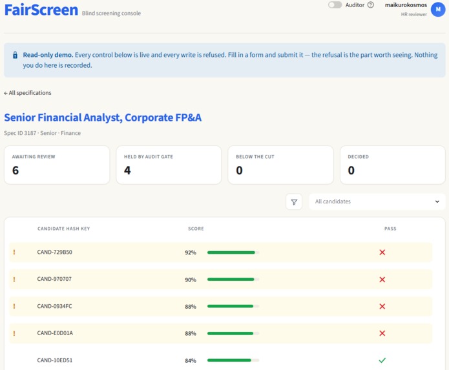
Task: Click the red X fail mark for CAND-0934FC
Action: pos(382,306)
